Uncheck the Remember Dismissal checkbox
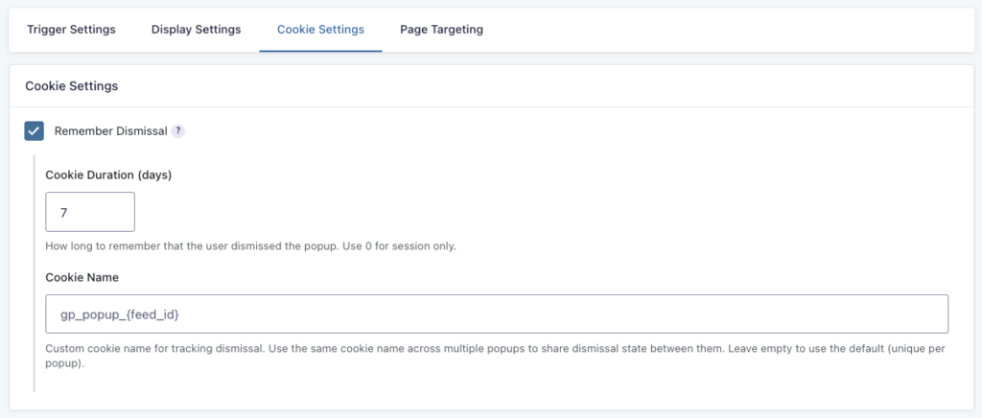Screen dimensions: 982x418 tap(35, 131)
